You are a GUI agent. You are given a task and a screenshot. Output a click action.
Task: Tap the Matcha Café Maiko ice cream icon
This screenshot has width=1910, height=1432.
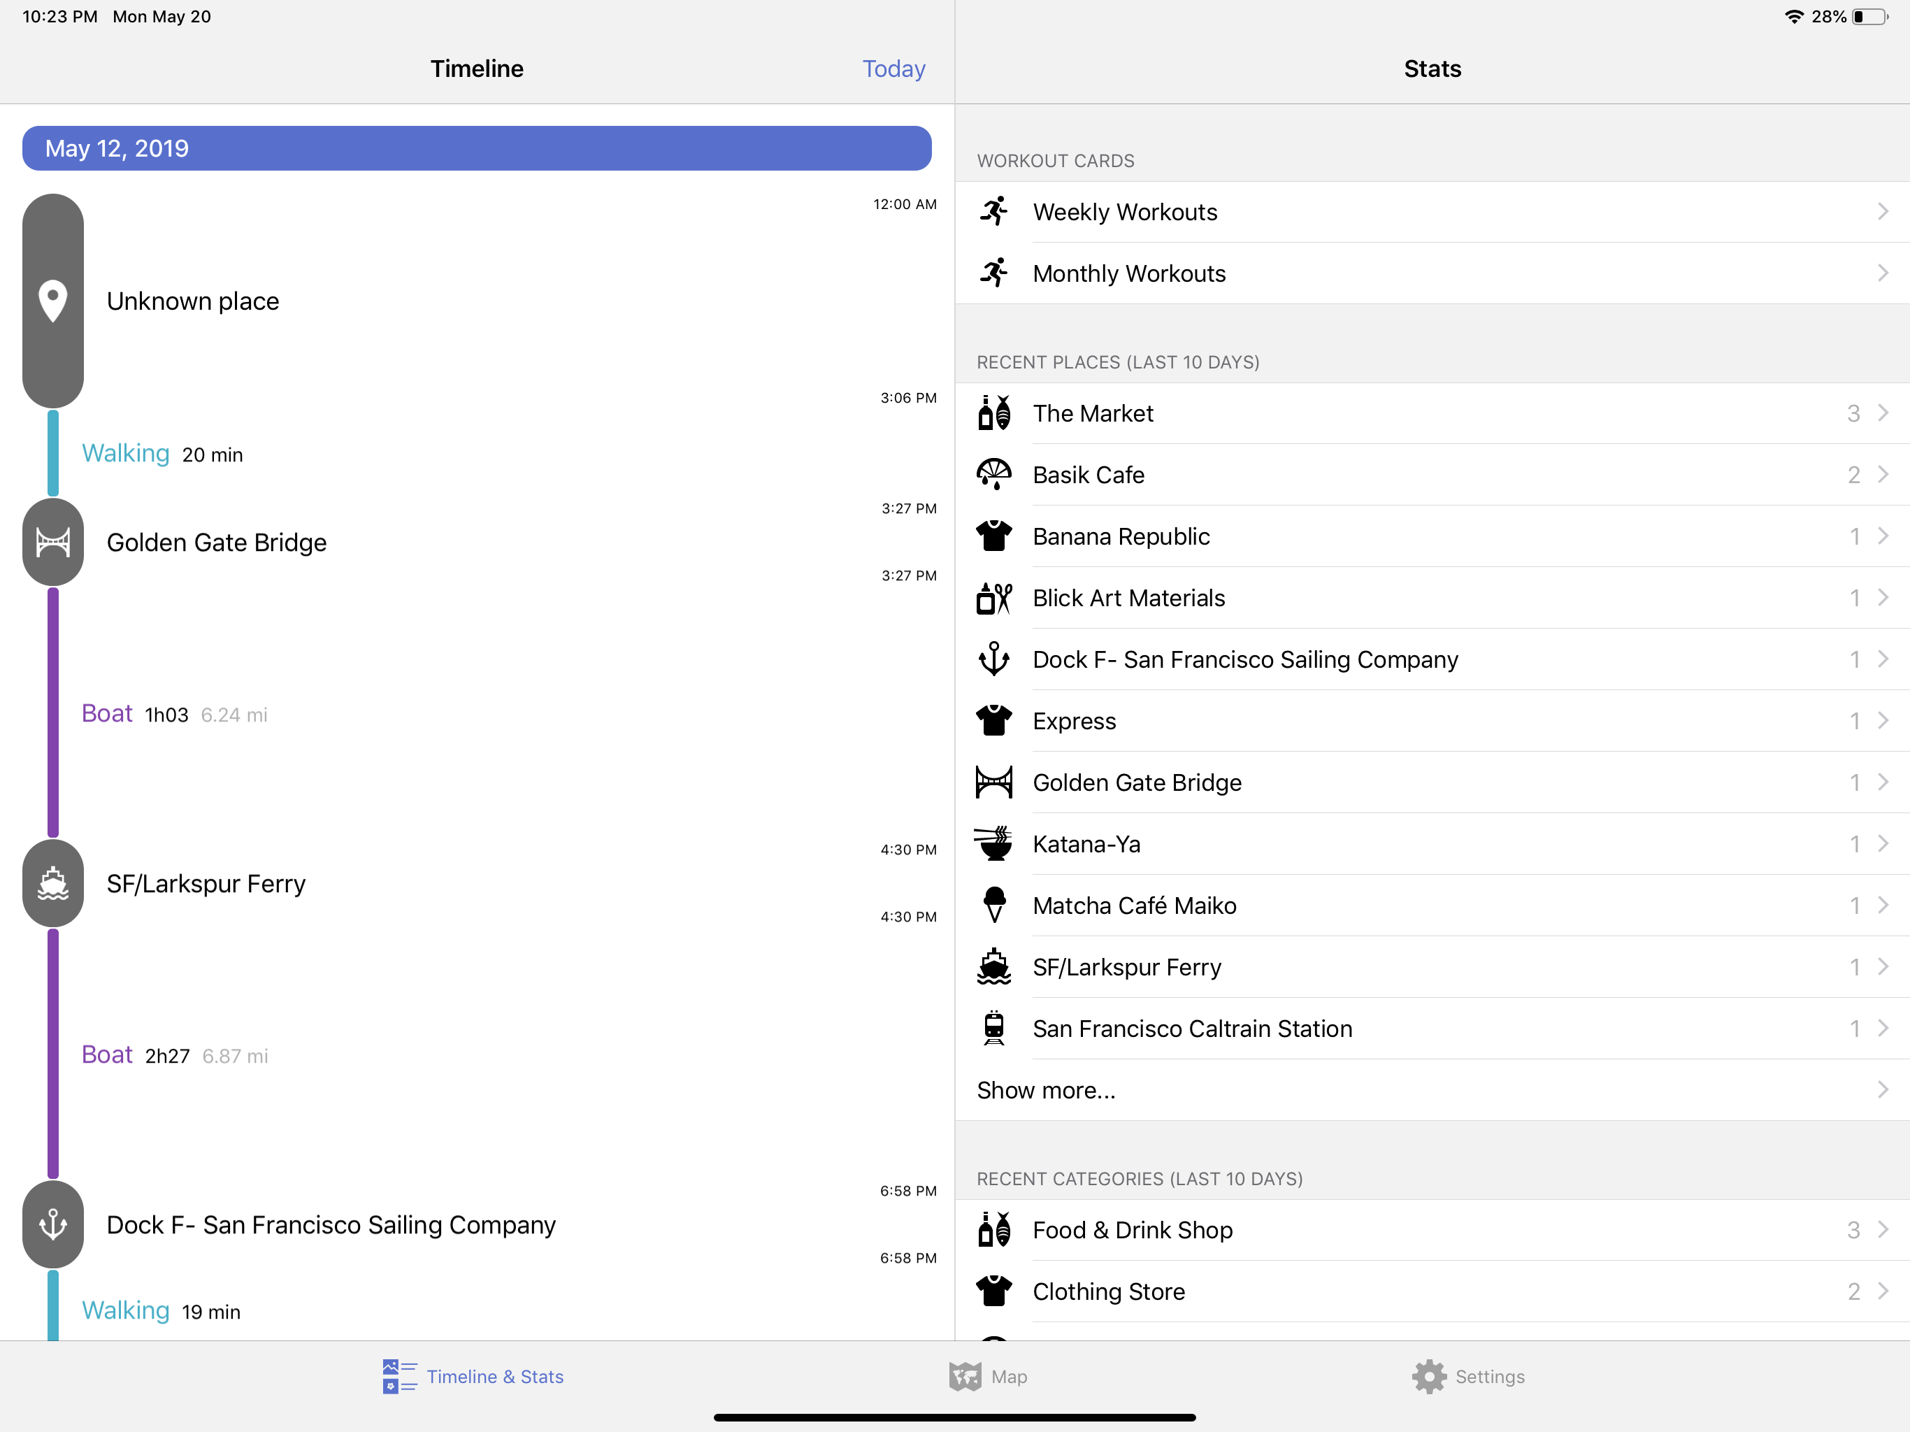[994, 905]
